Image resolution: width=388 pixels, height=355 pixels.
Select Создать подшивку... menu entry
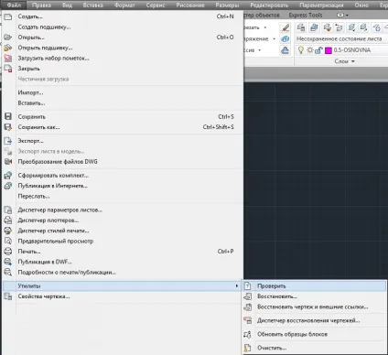[x=122, y=27]
